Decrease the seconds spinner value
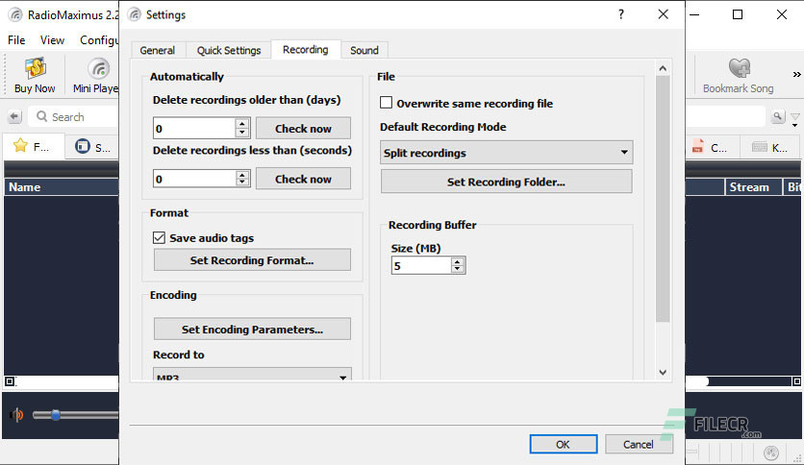 (x=242, y=183)
